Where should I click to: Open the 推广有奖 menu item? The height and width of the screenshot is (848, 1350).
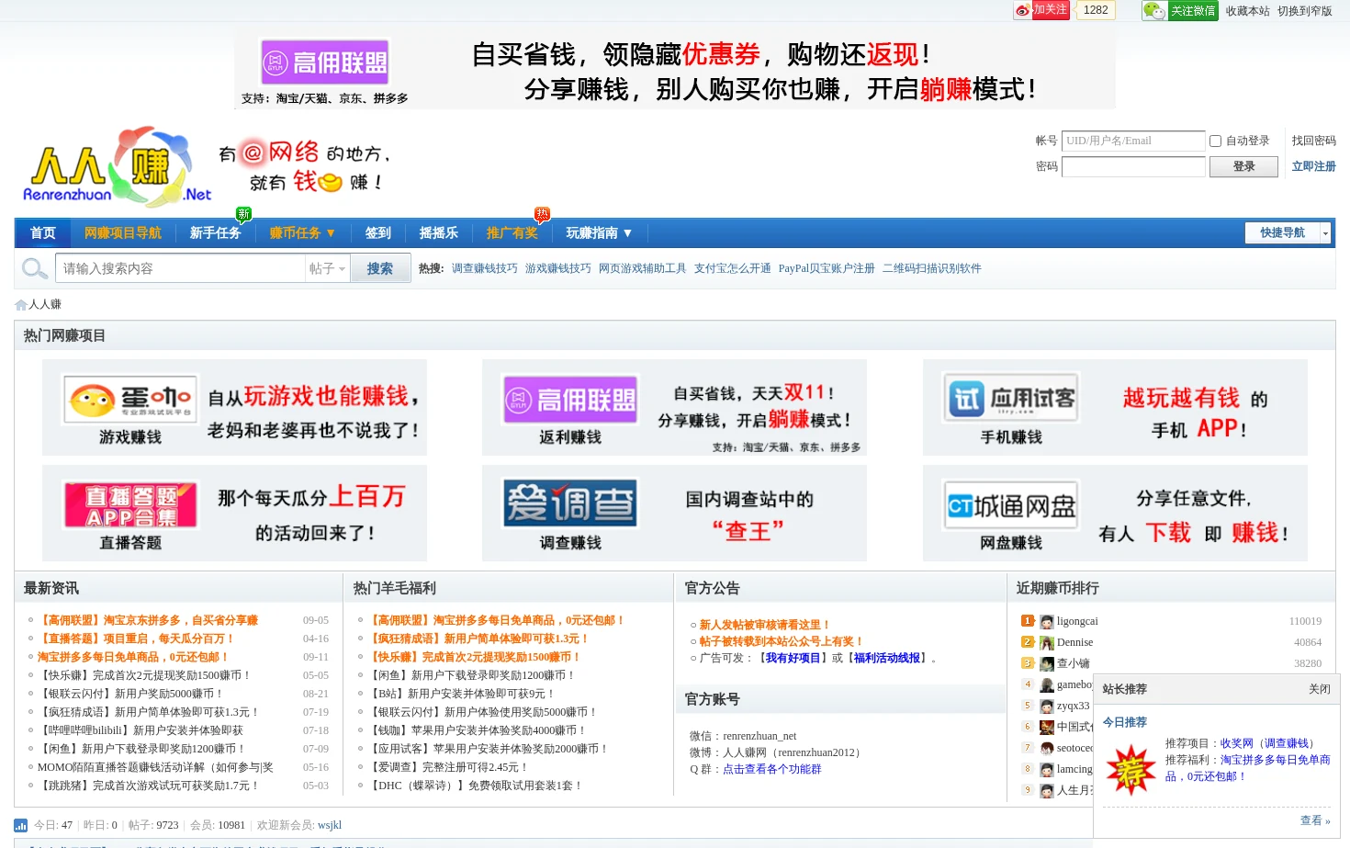(512, 233)
